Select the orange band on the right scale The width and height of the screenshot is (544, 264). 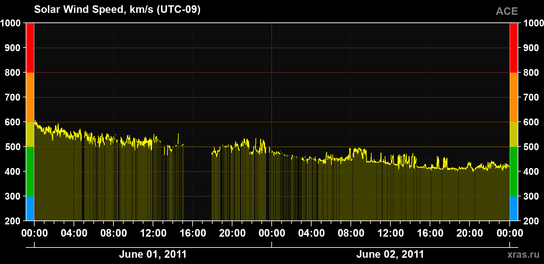pos(514,97)
